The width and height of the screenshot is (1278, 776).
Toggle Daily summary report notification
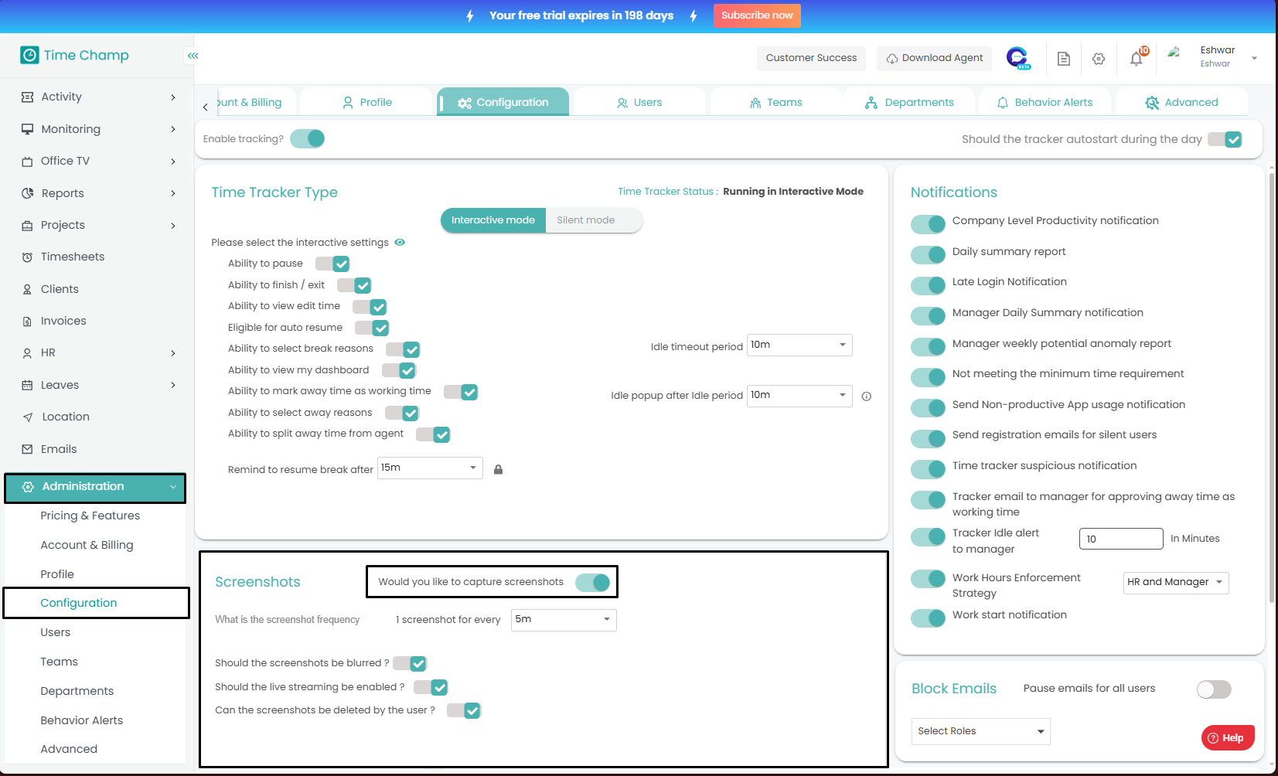point(928,254)
